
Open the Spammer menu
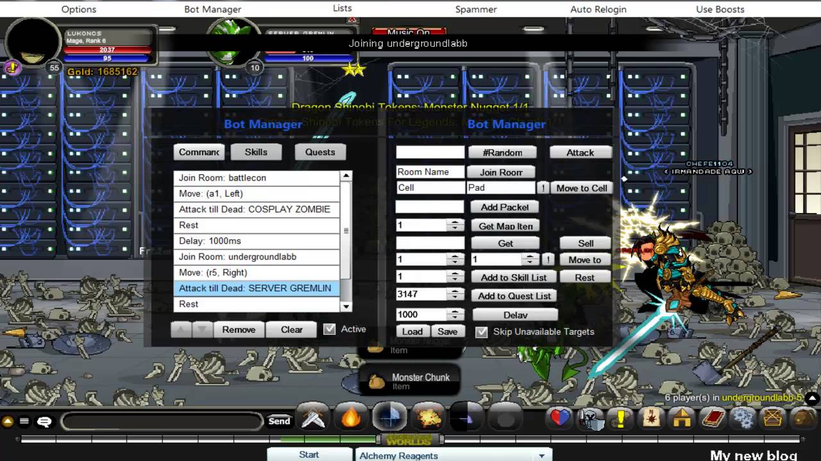click(476, 9)
